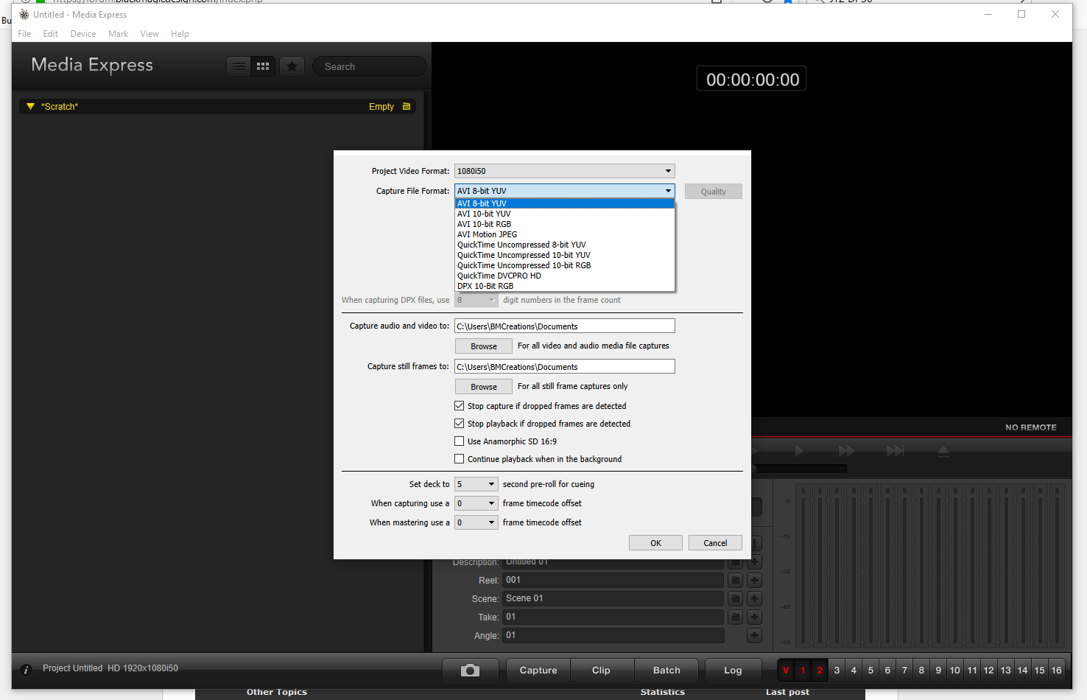1087x700 pixels.
Task: Toggle audio channel 2 enable
Action: coord(820,671)
